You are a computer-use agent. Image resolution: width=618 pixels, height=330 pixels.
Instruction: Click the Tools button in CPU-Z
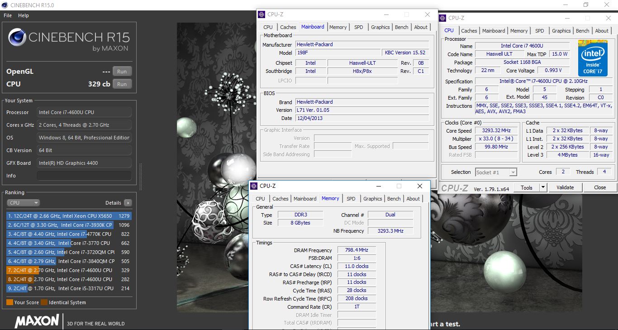point(527,187)
